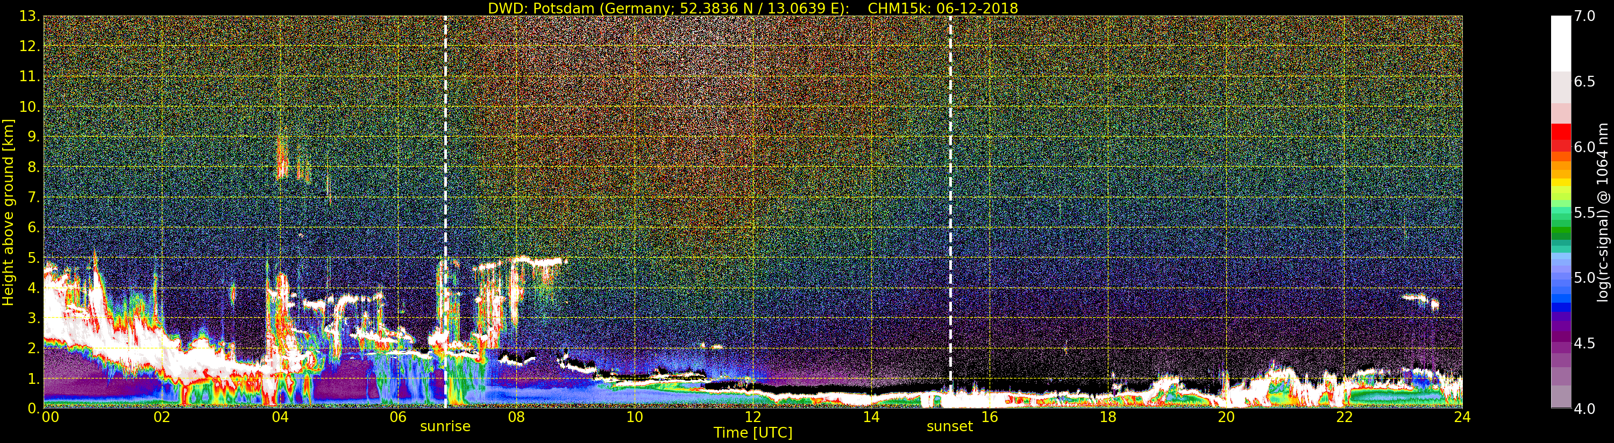Click the color scale bar at the right
The width and height of the screenshot is (1614, 443).
point(1561,212)
